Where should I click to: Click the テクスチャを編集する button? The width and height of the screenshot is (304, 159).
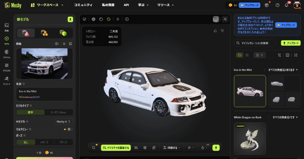pyautogui.click(x=116, y=148)
